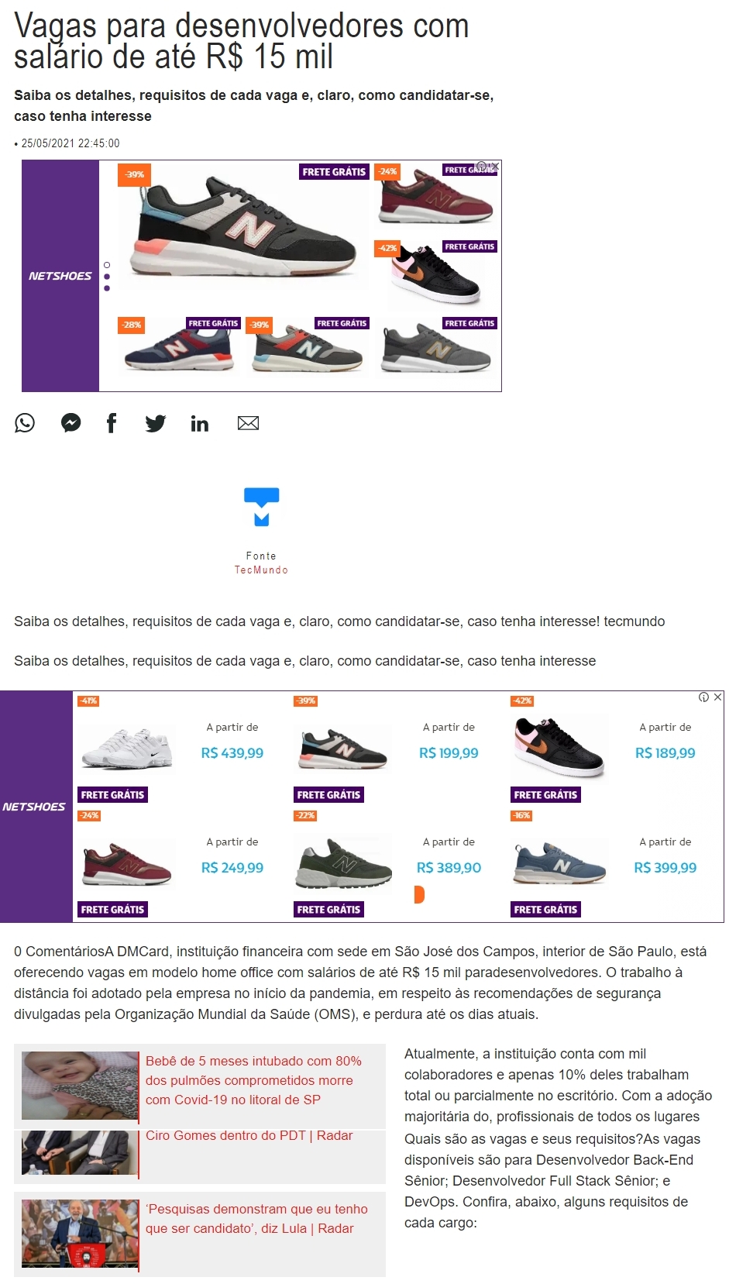Click the TecMundo source logo
Viewport: 729px width, 1284px height.
pyautogui.click(x=262, y=507)
